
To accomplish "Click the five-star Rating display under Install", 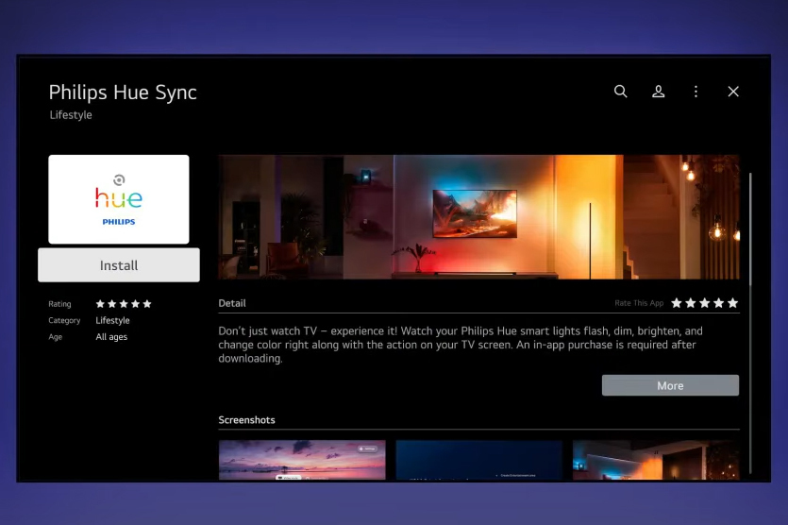I will tap(124, 304).
